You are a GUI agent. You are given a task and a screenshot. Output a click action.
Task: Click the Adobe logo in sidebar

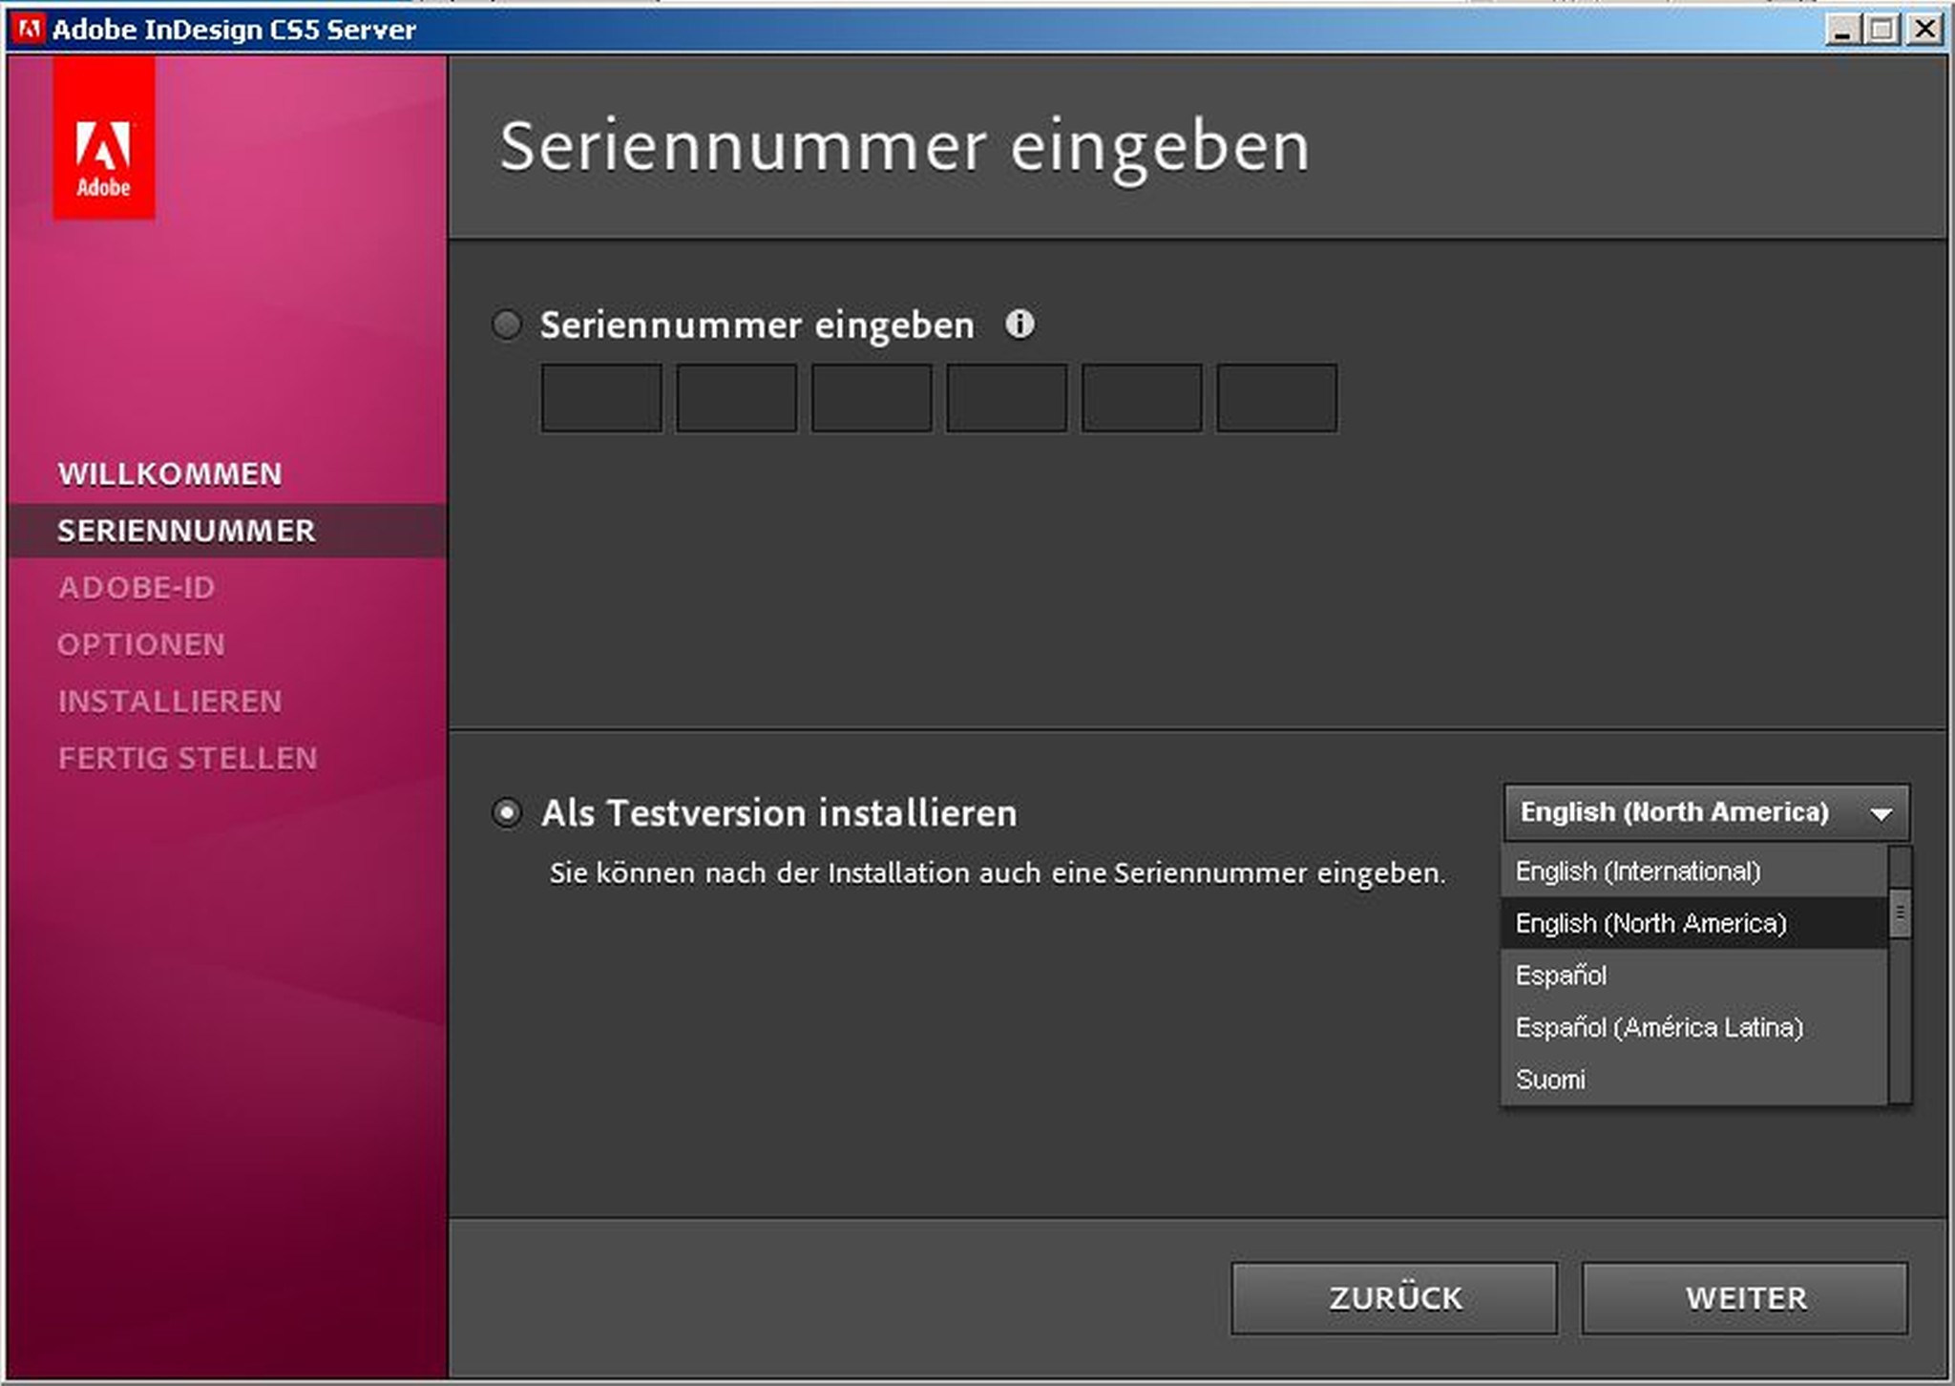[104, 138]
